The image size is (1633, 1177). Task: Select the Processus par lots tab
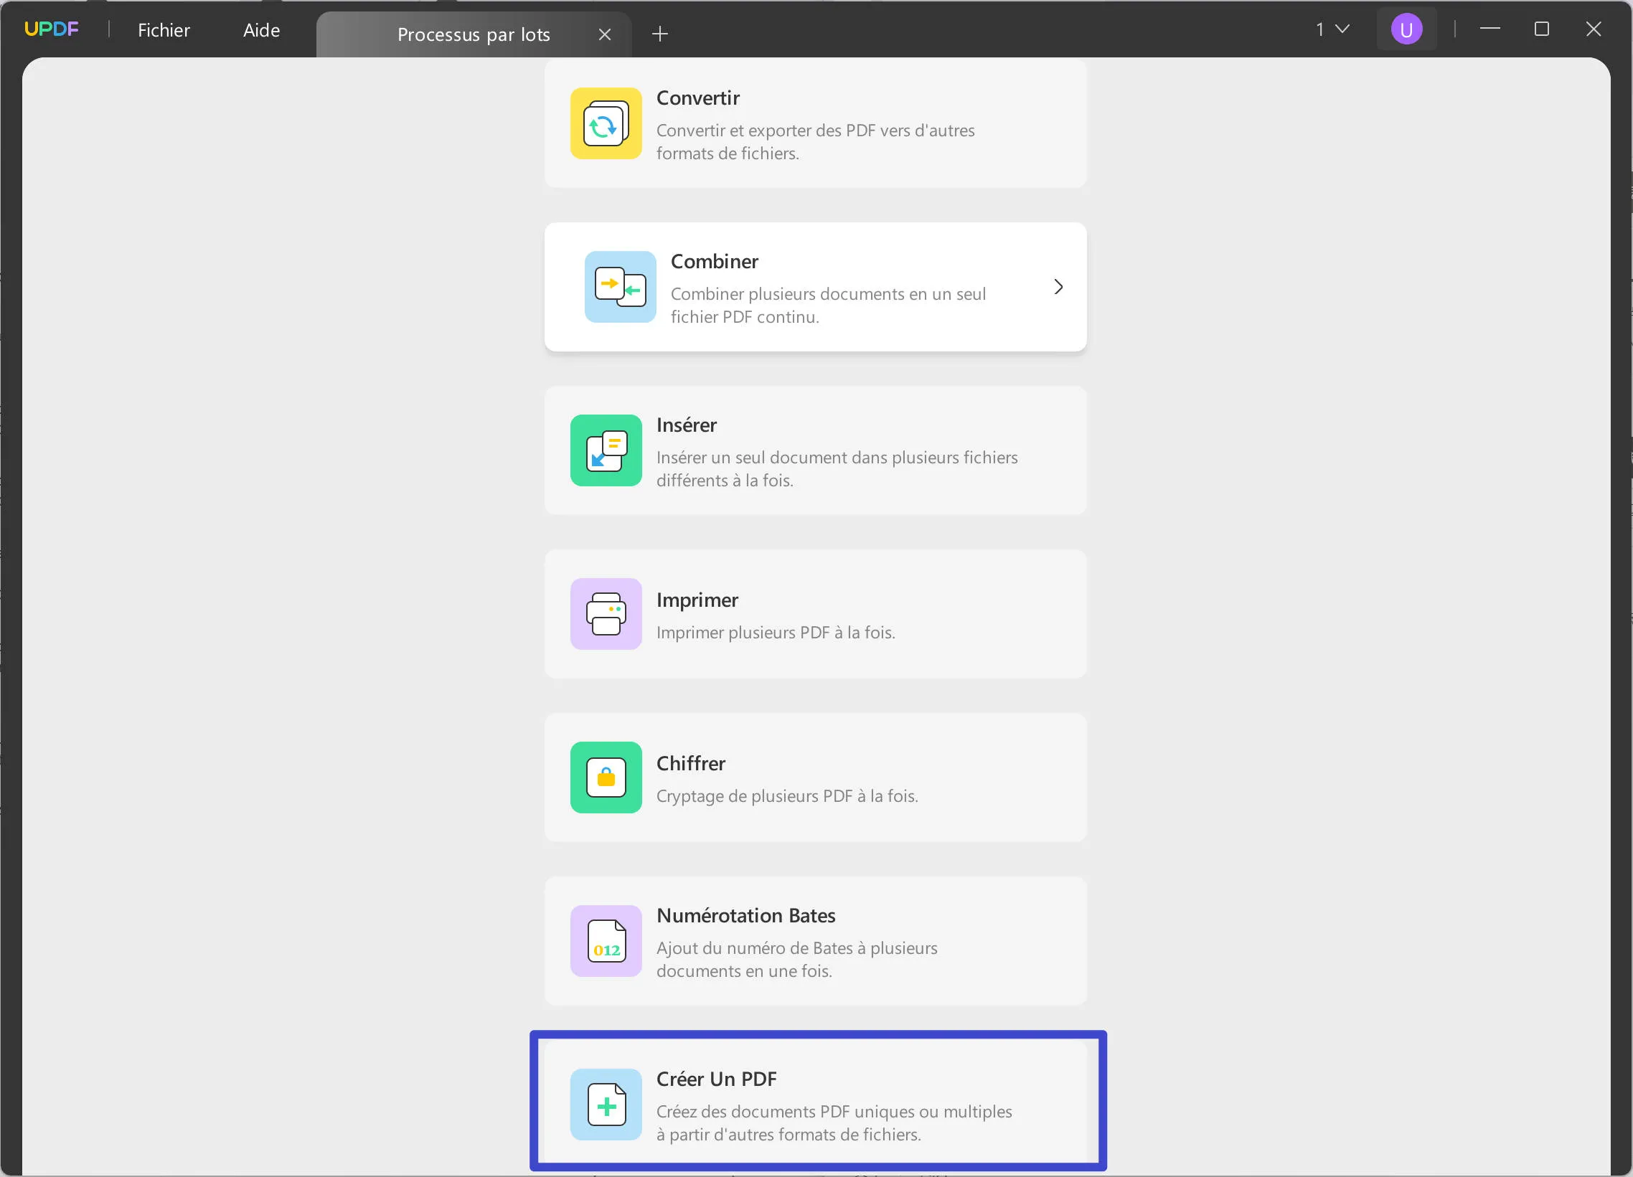tap(473, 34)
